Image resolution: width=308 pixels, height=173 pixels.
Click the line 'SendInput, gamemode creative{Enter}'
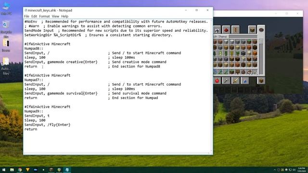[61, 62]
